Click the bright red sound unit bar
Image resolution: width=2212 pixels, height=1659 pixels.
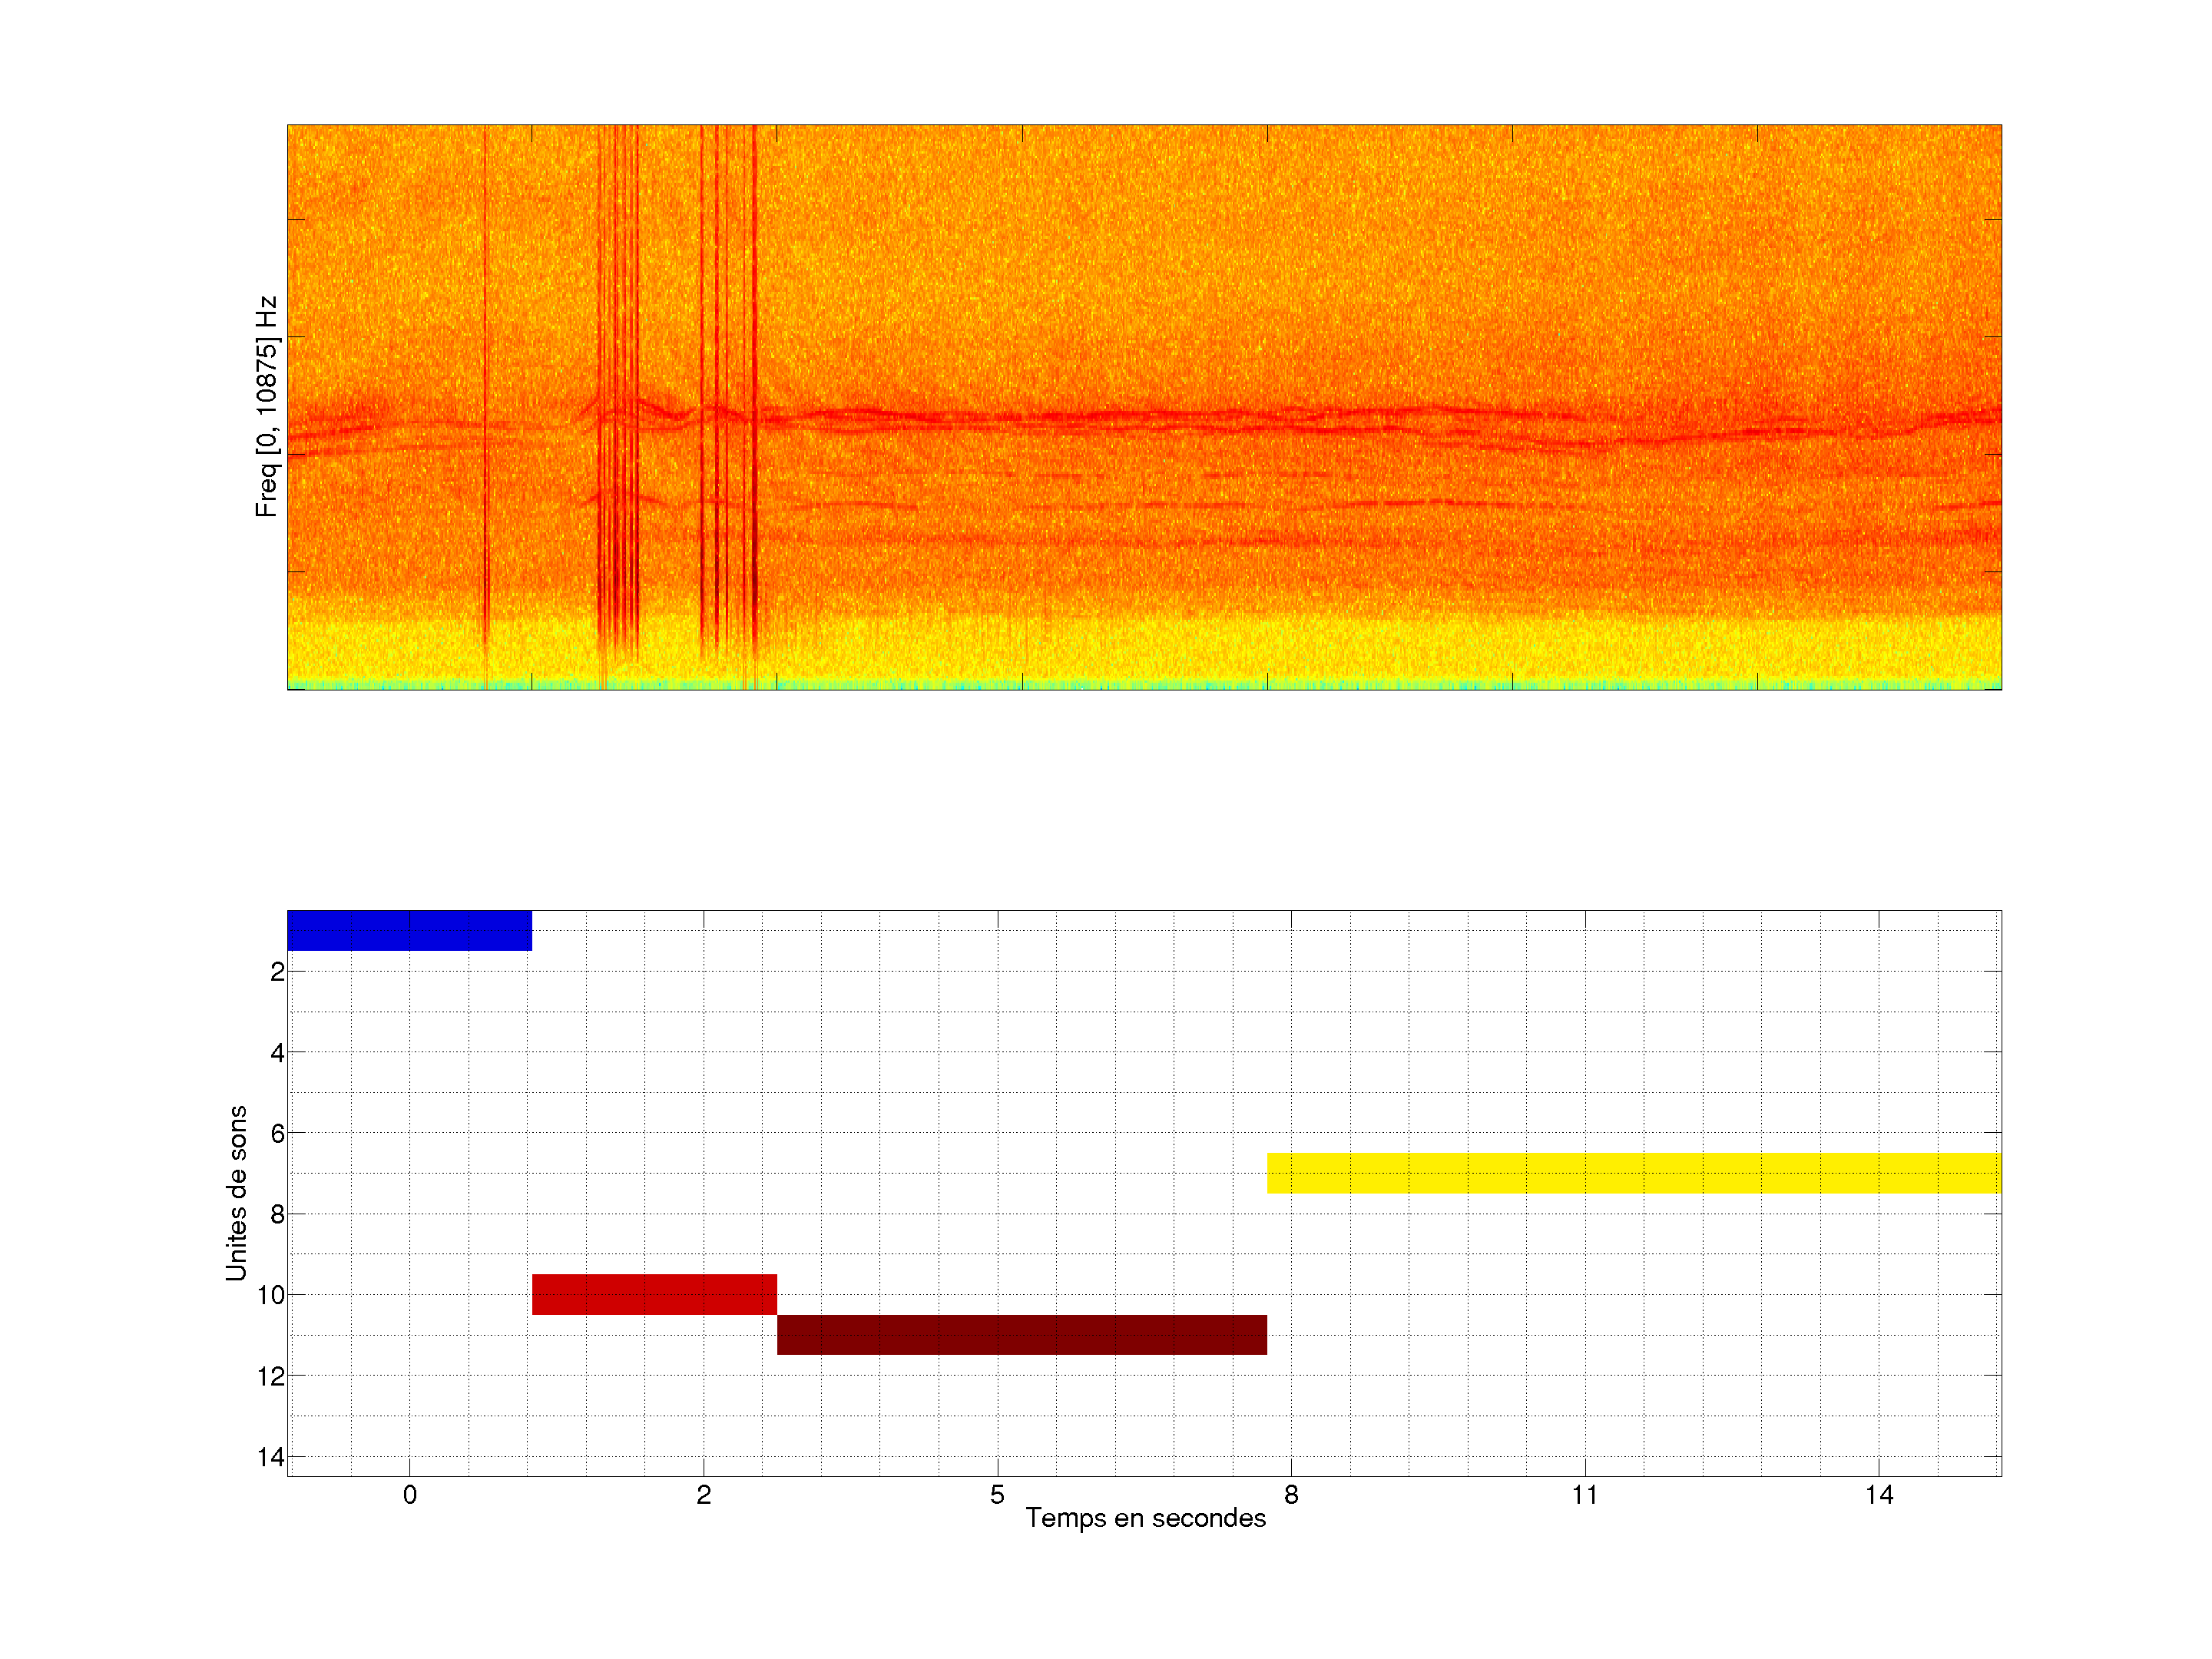coord(654,1294)
